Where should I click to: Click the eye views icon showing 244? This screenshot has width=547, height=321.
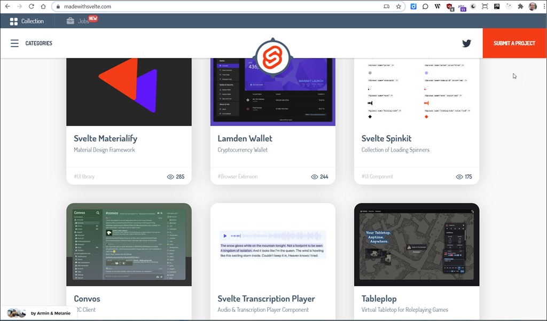point(314,177)
